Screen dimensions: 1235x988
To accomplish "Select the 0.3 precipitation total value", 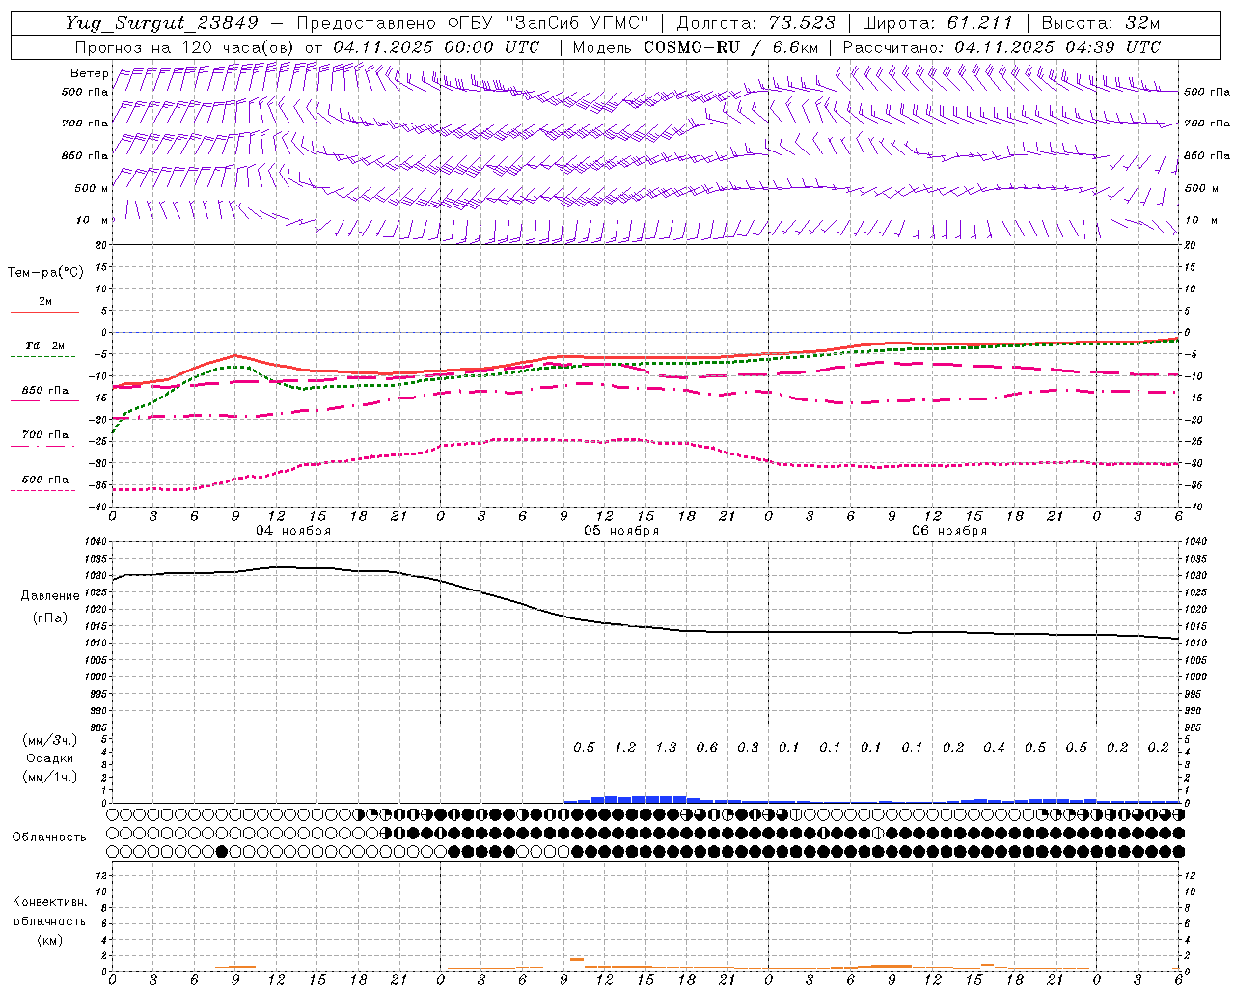I will 748,747.
